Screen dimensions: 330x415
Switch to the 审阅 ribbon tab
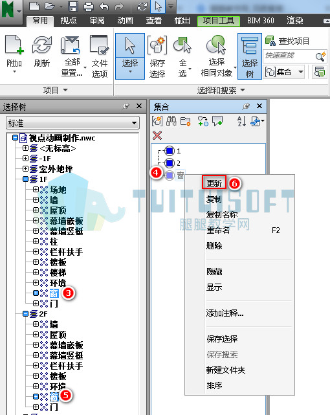(97, 21)
